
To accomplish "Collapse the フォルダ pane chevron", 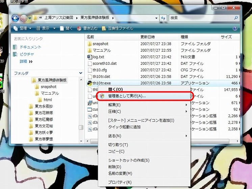I will [x=81, y=73].
